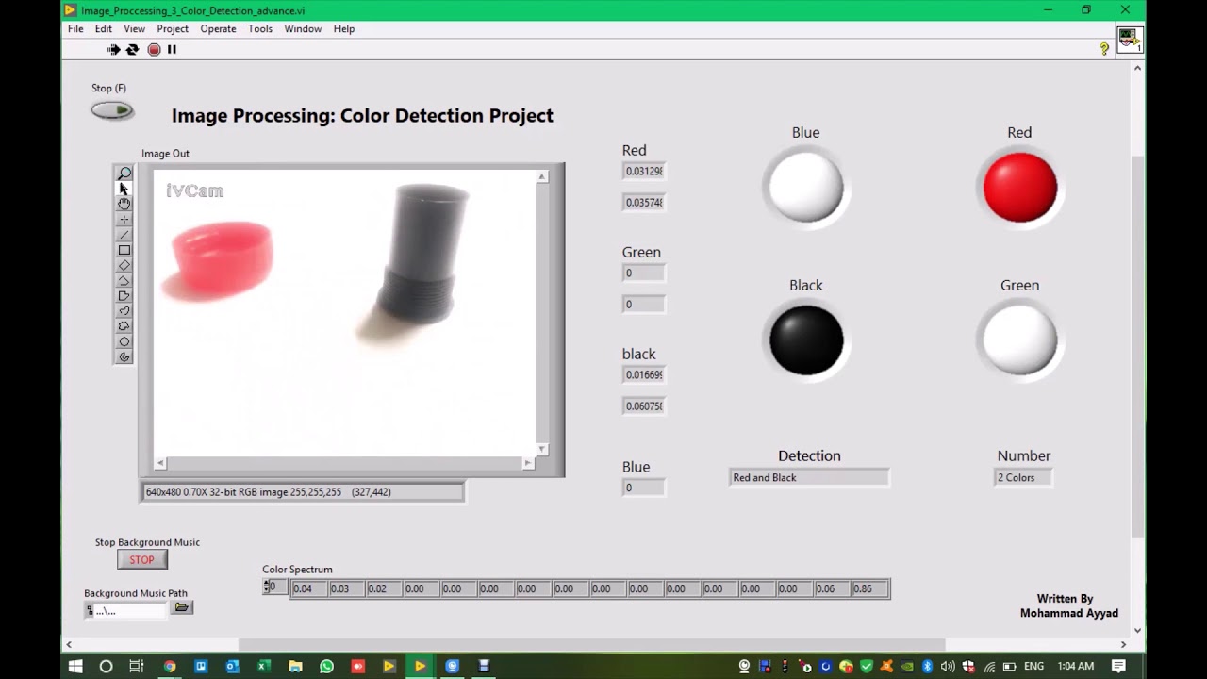This screenshot has width=1207, height=679.
Task: Select the Pan hand tool
Action: [124, 204]
